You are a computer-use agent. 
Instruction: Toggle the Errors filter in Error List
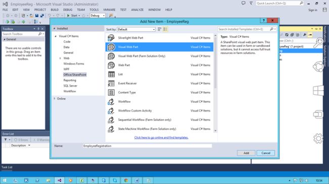(x=21, y=140)
